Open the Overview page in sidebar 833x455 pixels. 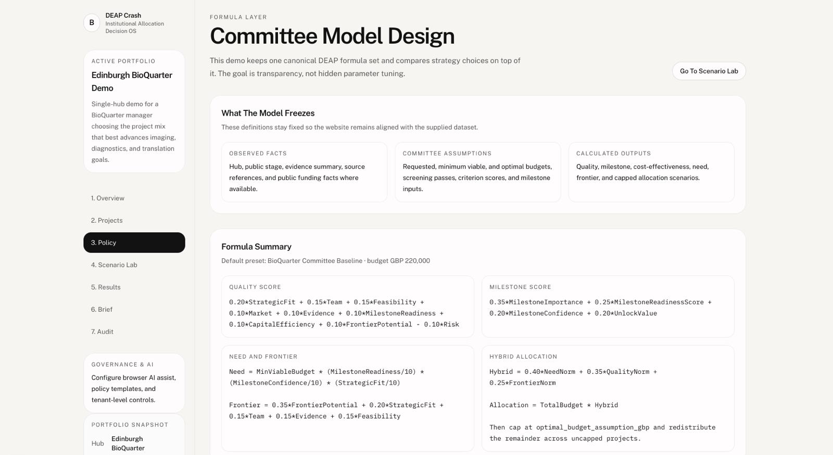(x=108, y=198)
